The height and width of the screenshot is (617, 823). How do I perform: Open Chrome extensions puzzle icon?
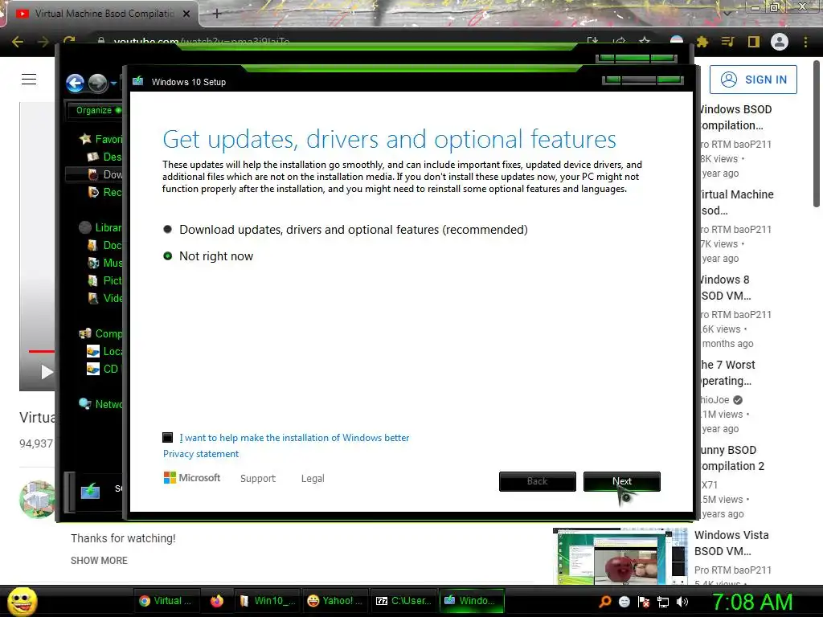tap(702, 42)
